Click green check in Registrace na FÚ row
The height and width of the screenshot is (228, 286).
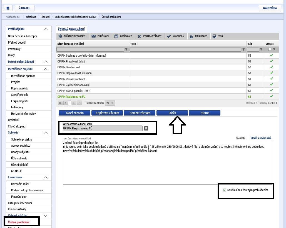(x=271, y=96)
